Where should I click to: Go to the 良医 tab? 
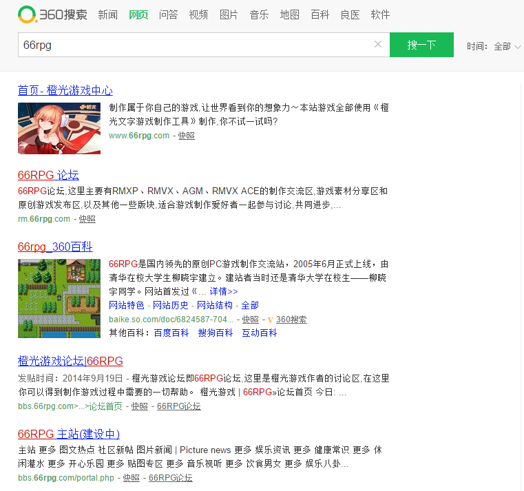click(x=350, y=14)
